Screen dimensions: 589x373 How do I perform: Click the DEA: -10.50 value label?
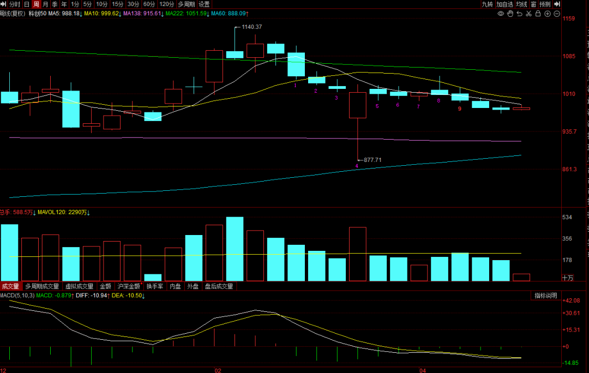pos(128,296)
